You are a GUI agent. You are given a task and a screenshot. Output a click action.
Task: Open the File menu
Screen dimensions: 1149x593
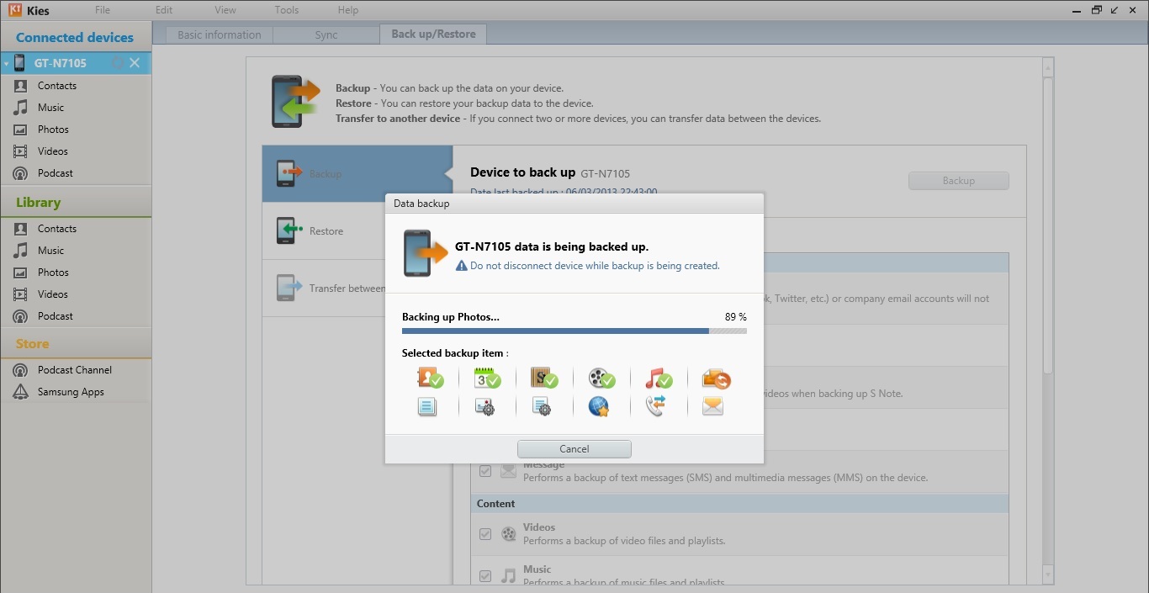(x=103, y=10)
